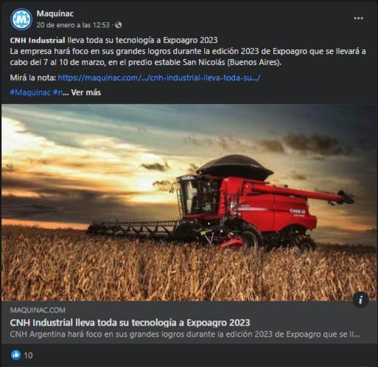Click the blue like reaction icon
Viewport: 378px width, 367px height.
tap(16, 355)
